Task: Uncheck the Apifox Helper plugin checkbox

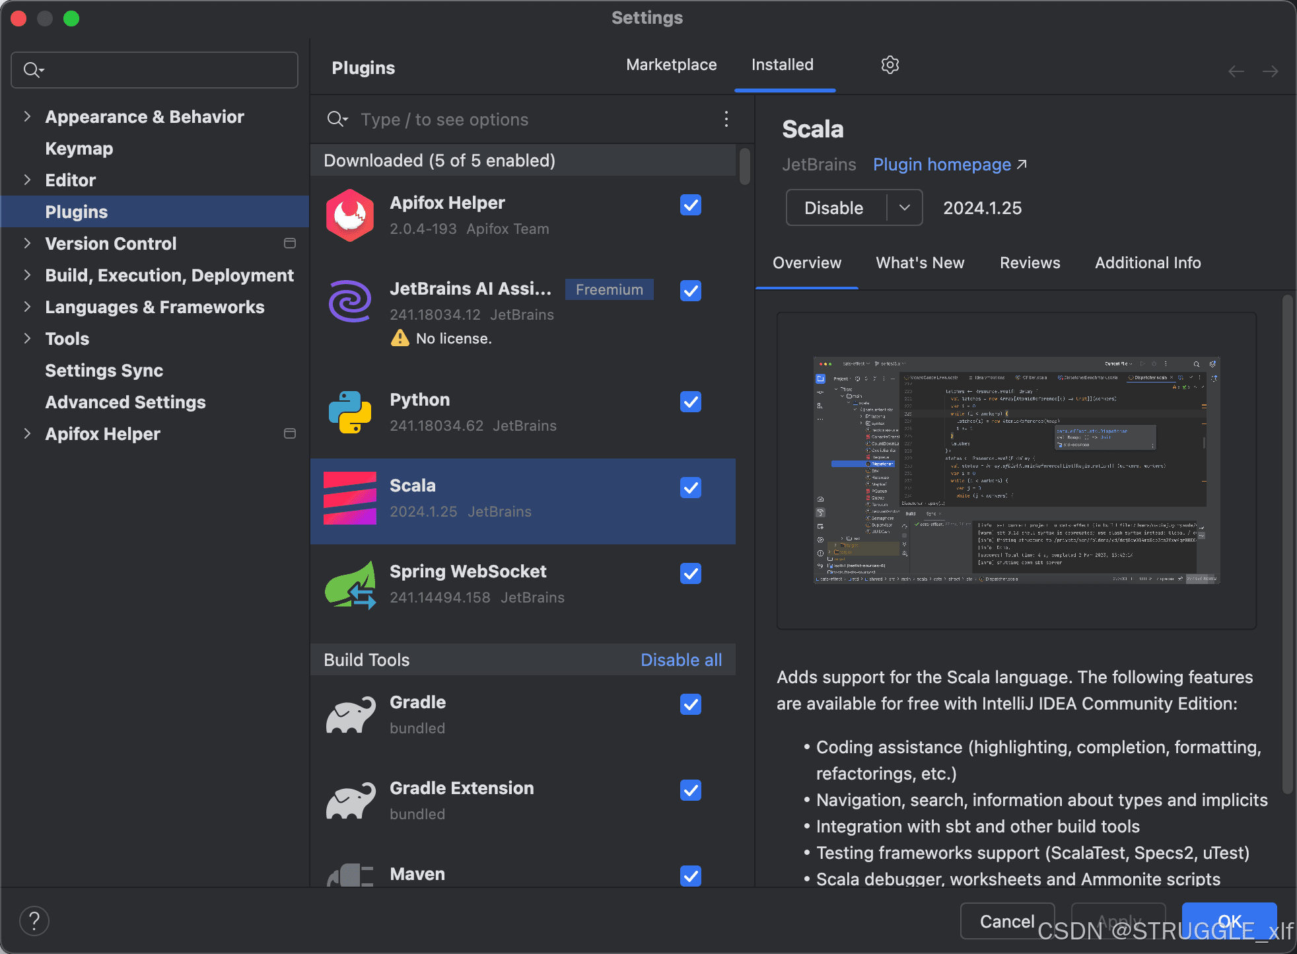Action: pyautogui.click(x=691, y=205)
